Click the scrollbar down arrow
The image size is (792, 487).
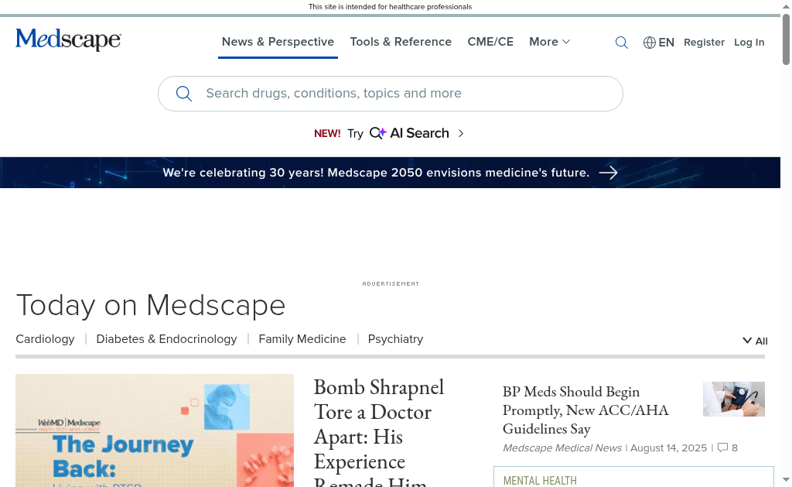[x=786, y=479]
